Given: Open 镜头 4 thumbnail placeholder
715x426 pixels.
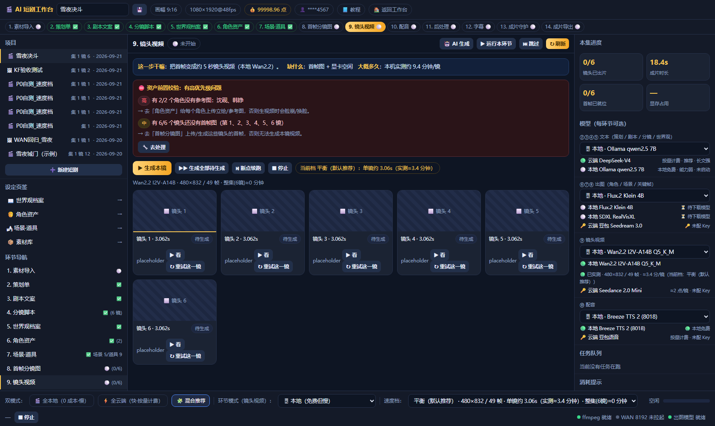Looking at the screenshot, I should click(x=439, y=211).
